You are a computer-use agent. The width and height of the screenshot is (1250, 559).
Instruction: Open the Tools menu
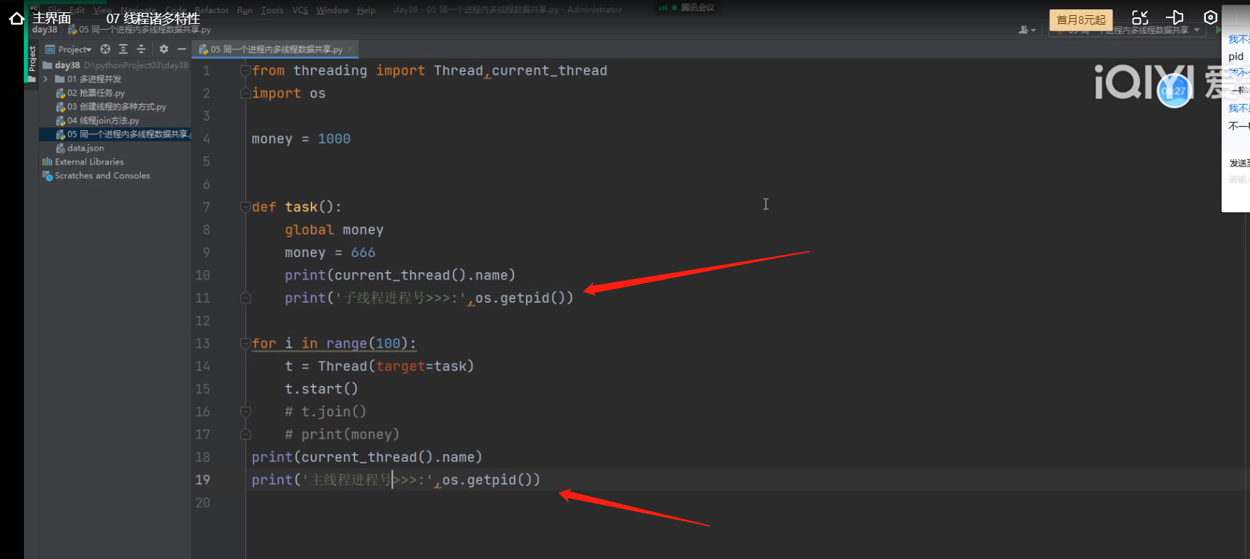272,10
